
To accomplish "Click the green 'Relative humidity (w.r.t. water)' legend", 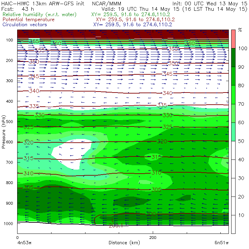I will click(x=40, y=14).
